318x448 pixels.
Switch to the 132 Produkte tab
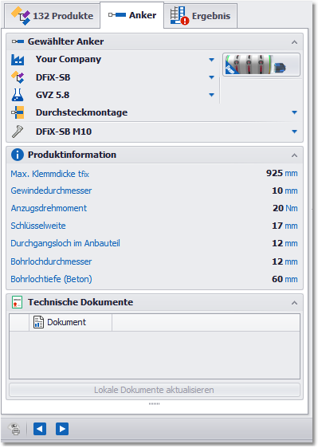(x=53, y=16)
